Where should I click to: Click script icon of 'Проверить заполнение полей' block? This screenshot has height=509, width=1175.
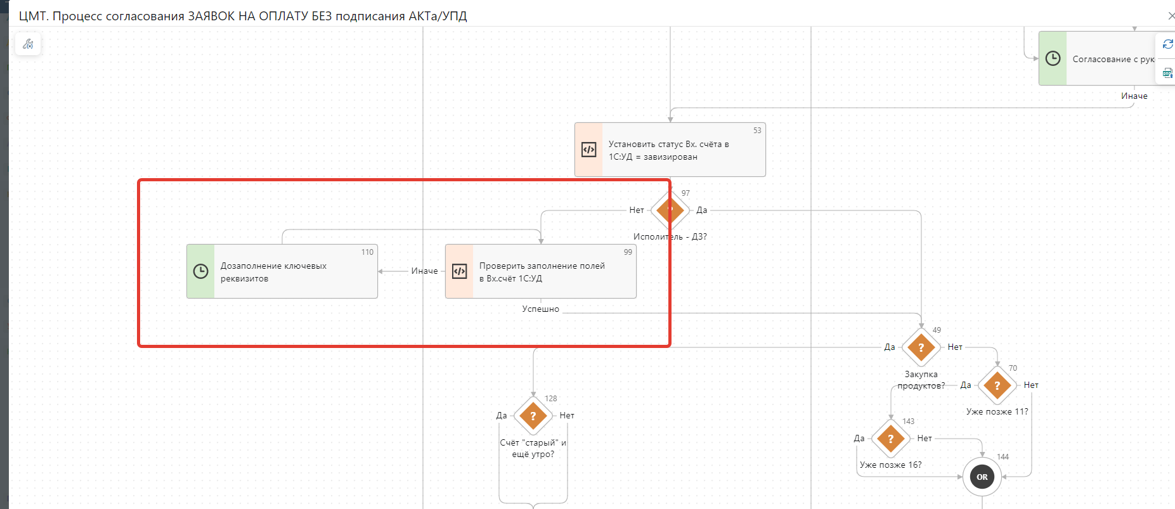pyautogui.click(x=460, y=271)
